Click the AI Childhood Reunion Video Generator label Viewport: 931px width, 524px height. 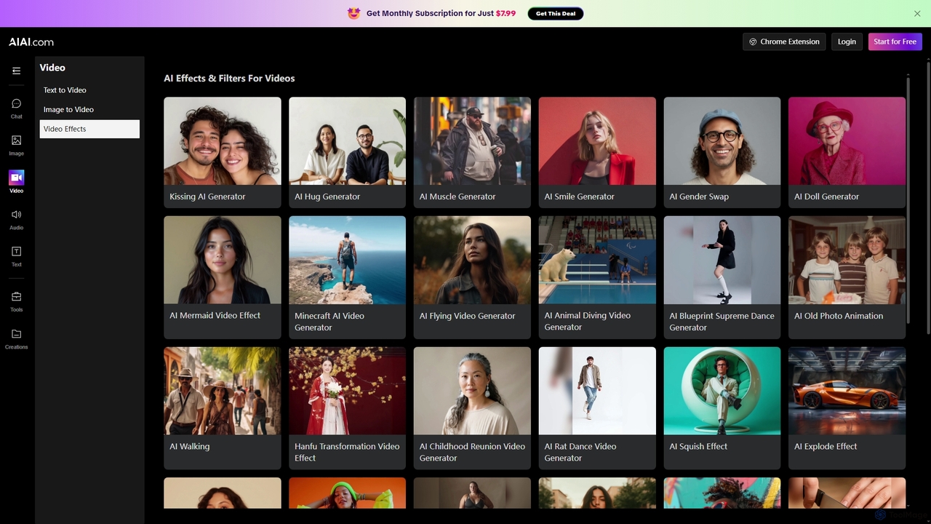point(472,452)
